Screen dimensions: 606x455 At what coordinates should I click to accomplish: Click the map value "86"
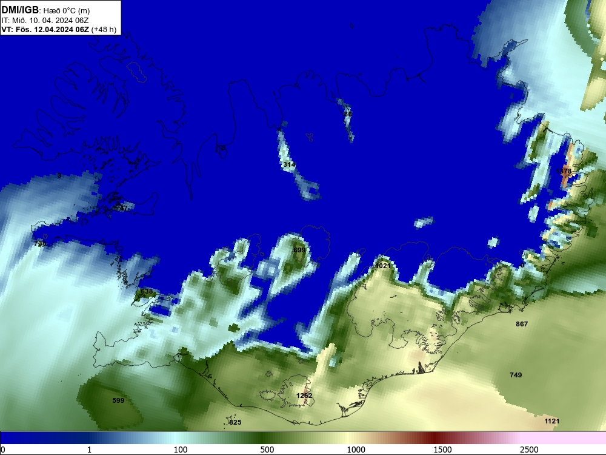pyautogui.click(x=348, y=114)
